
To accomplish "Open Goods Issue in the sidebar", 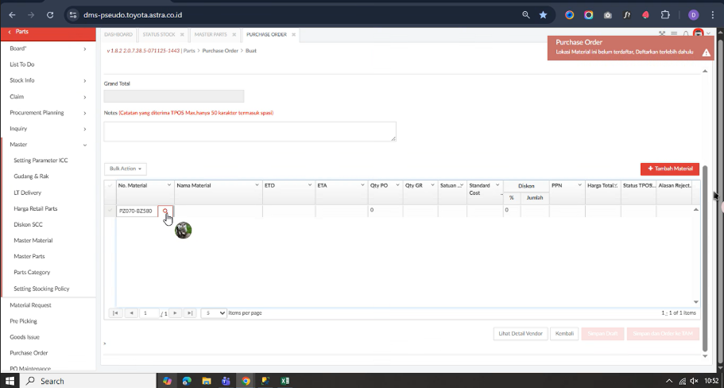I will [x=24, y=337].
